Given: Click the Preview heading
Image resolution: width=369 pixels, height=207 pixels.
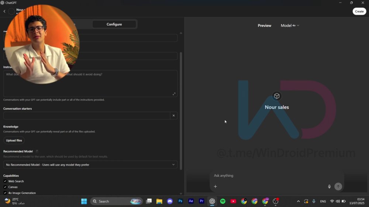Looking at the screenshot, I should pos(264,25).
